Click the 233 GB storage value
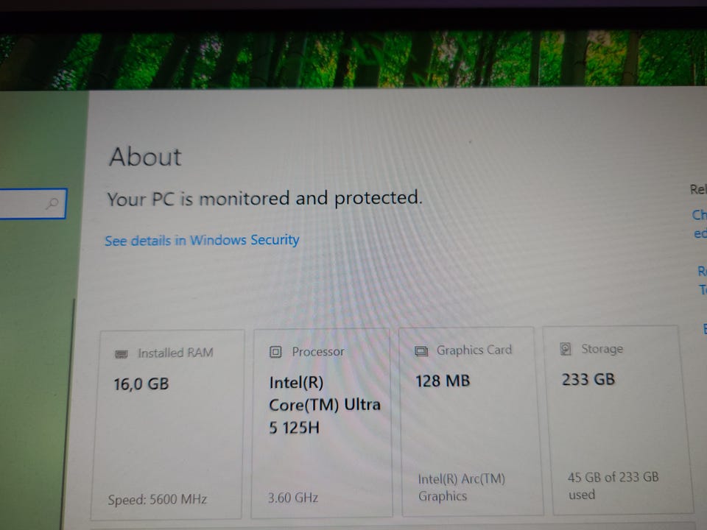The width and height of the screenshot is (707, 530). click(x=588, y=380)
